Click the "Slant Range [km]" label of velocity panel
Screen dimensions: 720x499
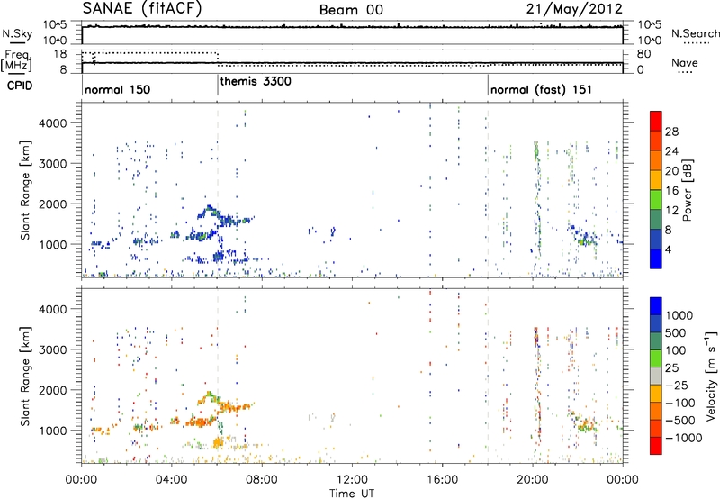(x=25, y=377)
